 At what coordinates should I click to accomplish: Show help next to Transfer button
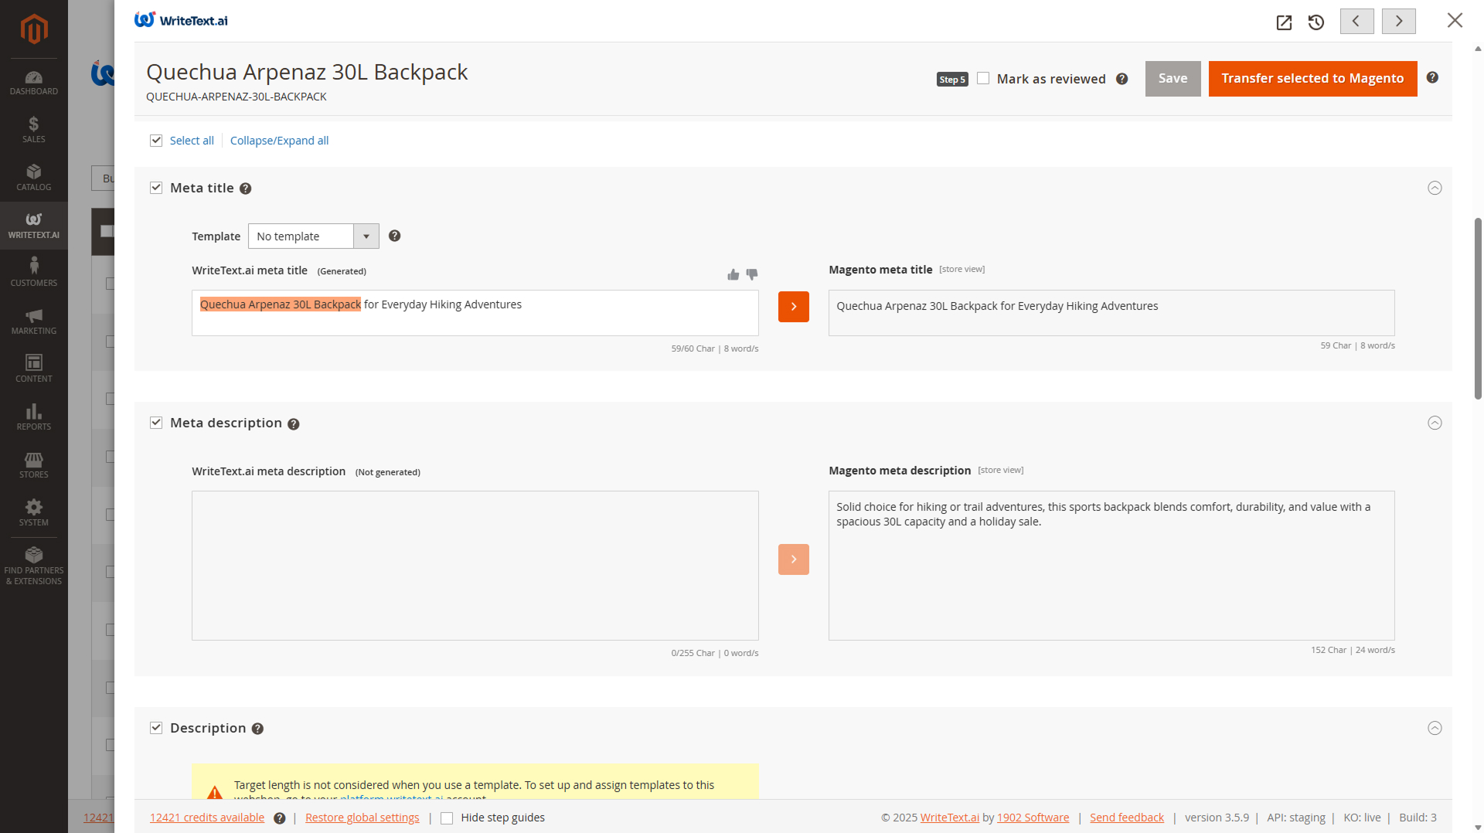pyautogui.click(x=1432, y=77)
